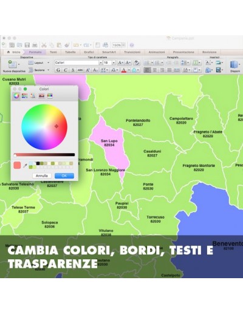Activate the Format Painter brush icon

(67, 45)
